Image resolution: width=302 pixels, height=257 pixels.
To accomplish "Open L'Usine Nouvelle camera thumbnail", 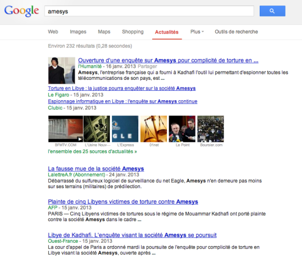I will (x=97, y=129).
